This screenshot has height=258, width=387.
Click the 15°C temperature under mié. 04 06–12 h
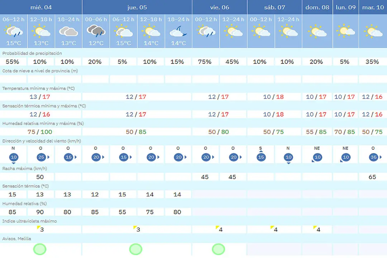click(x=14, y=43)
